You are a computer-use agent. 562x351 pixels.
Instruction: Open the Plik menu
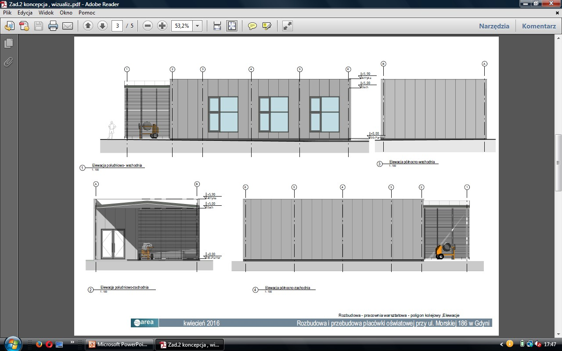click(x=7, y=13)
